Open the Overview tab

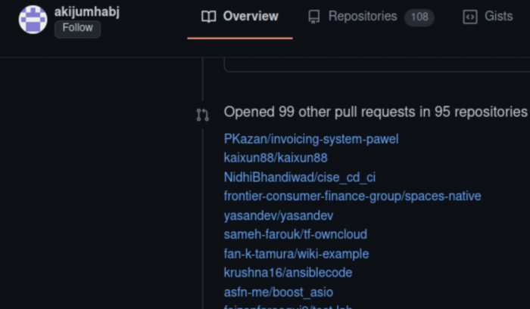(x=240, y=17)
